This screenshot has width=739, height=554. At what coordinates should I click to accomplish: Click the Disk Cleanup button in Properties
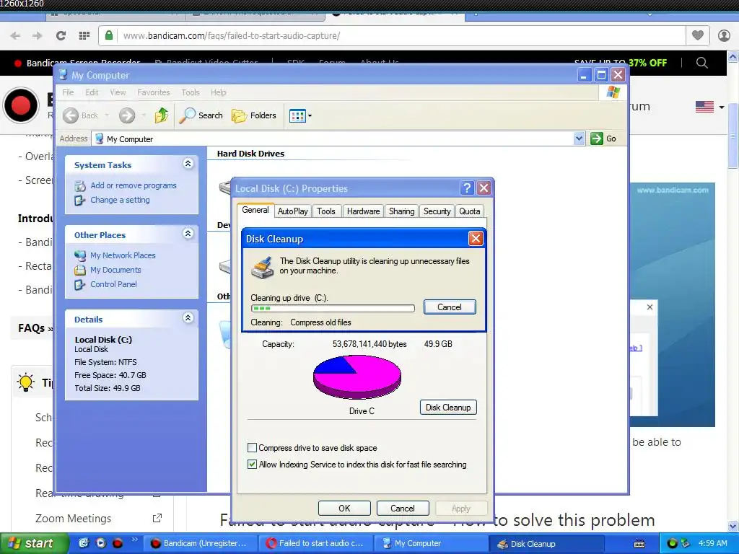(448, 408)
